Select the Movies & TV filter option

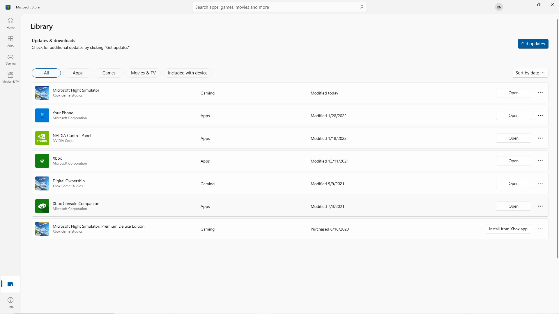(143, 73)
